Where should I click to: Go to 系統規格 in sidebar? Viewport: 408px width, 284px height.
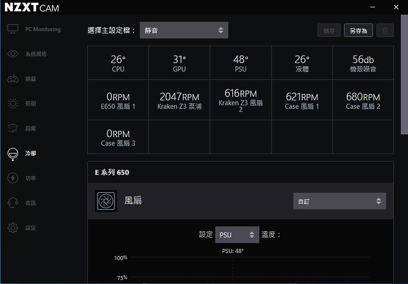(36, 54)
